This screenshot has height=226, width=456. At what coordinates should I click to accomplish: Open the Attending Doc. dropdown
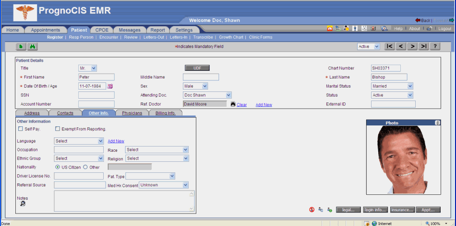coord(207,95)
